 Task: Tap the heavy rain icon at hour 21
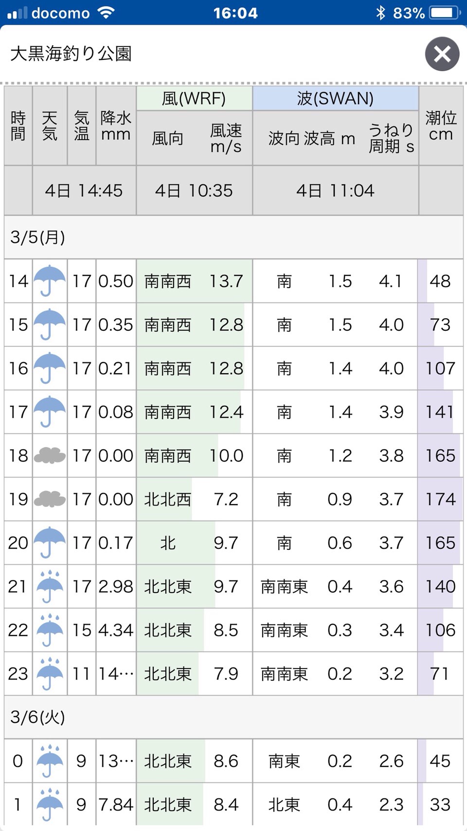(50, 586)
